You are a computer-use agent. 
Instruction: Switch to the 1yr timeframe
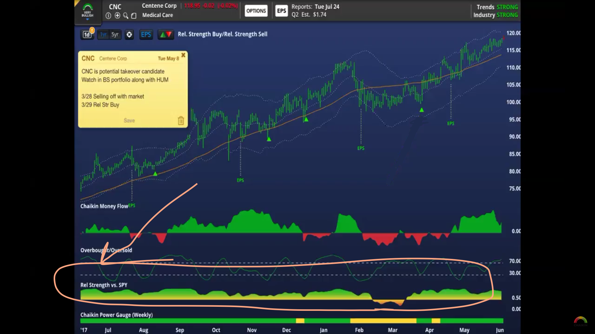(x=103, y=35)
